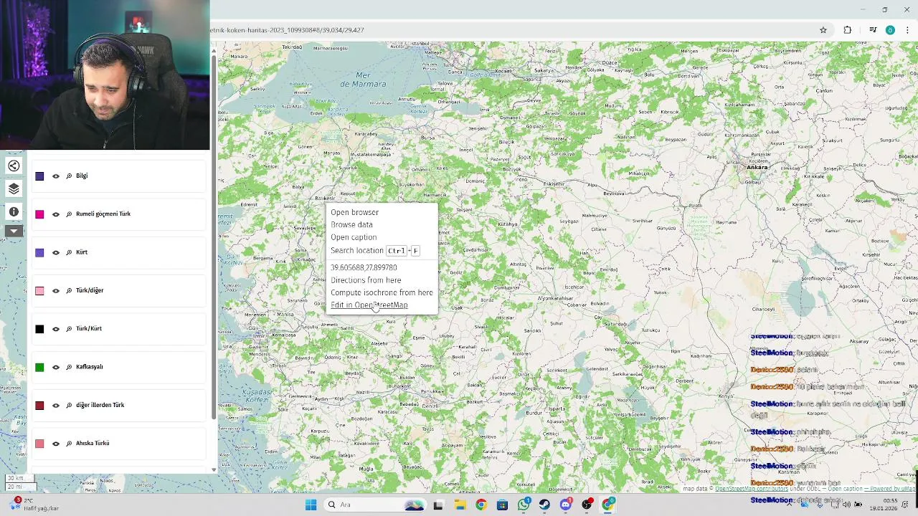Viewport: 918px width, 516px height.
Task: Zoom to the Türk/Kürt layer
Action: [x=69, y=328]
